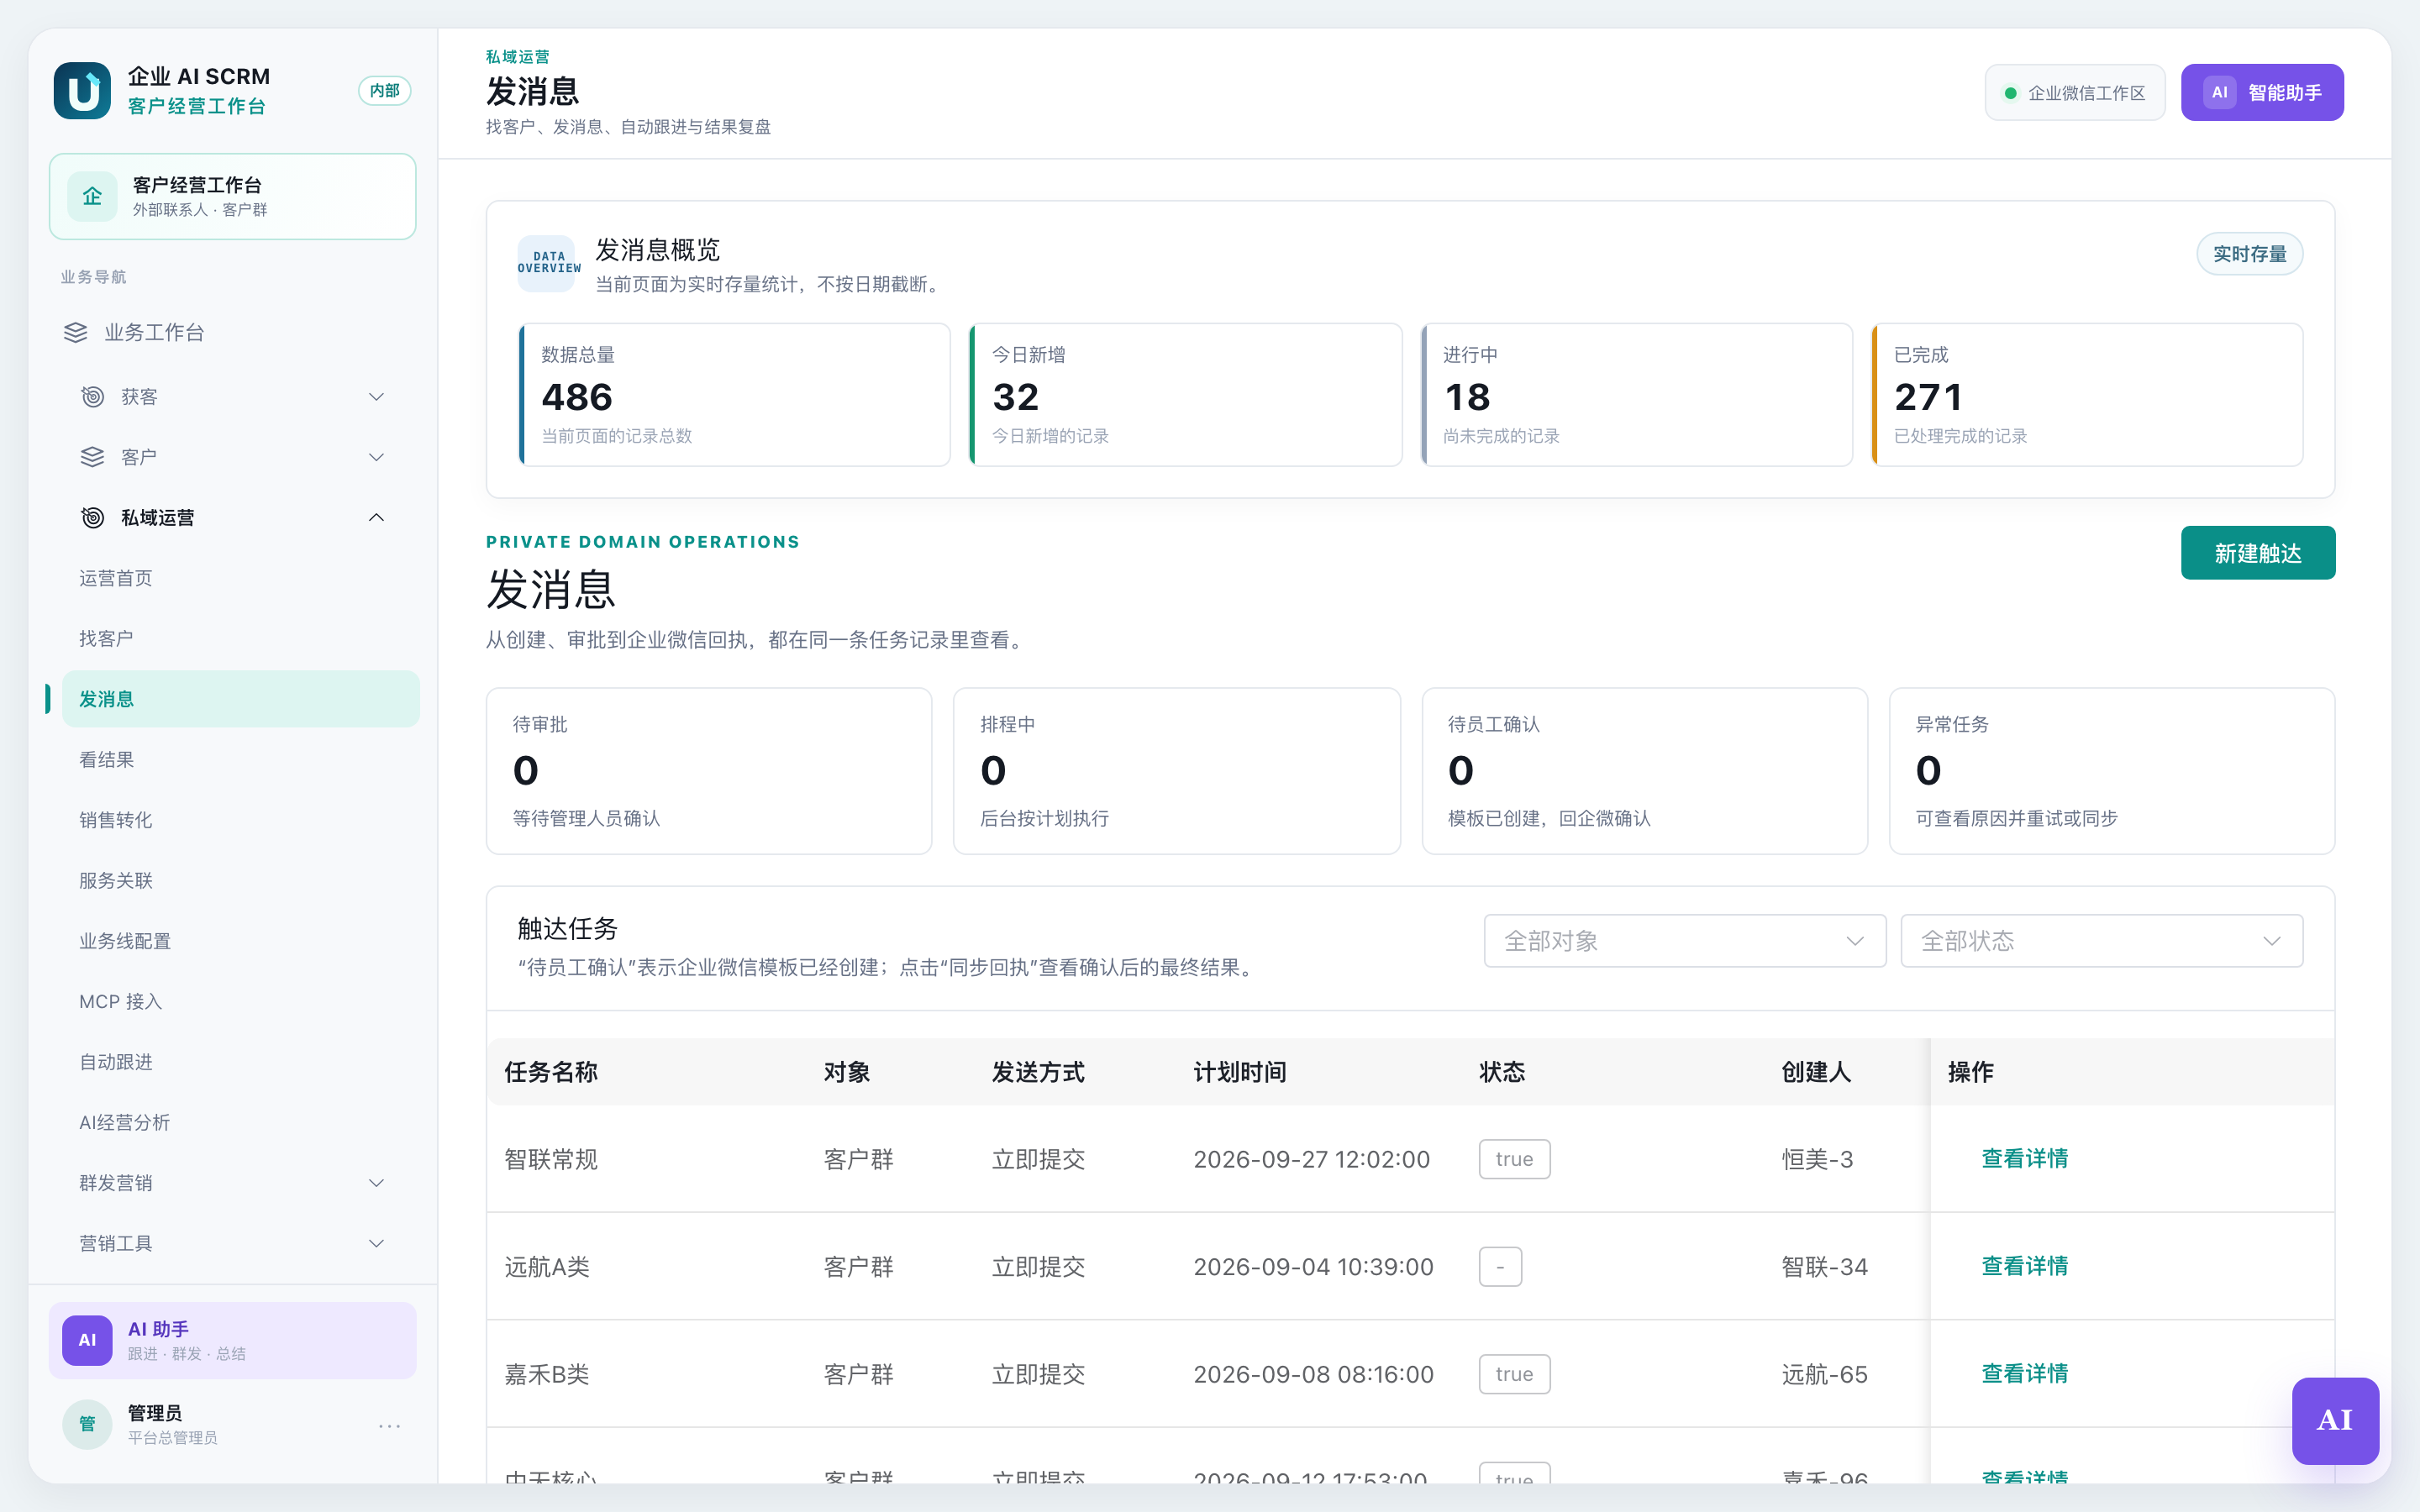
Task: Click the 已完成 271 stat card
Action: [2088, 394]
